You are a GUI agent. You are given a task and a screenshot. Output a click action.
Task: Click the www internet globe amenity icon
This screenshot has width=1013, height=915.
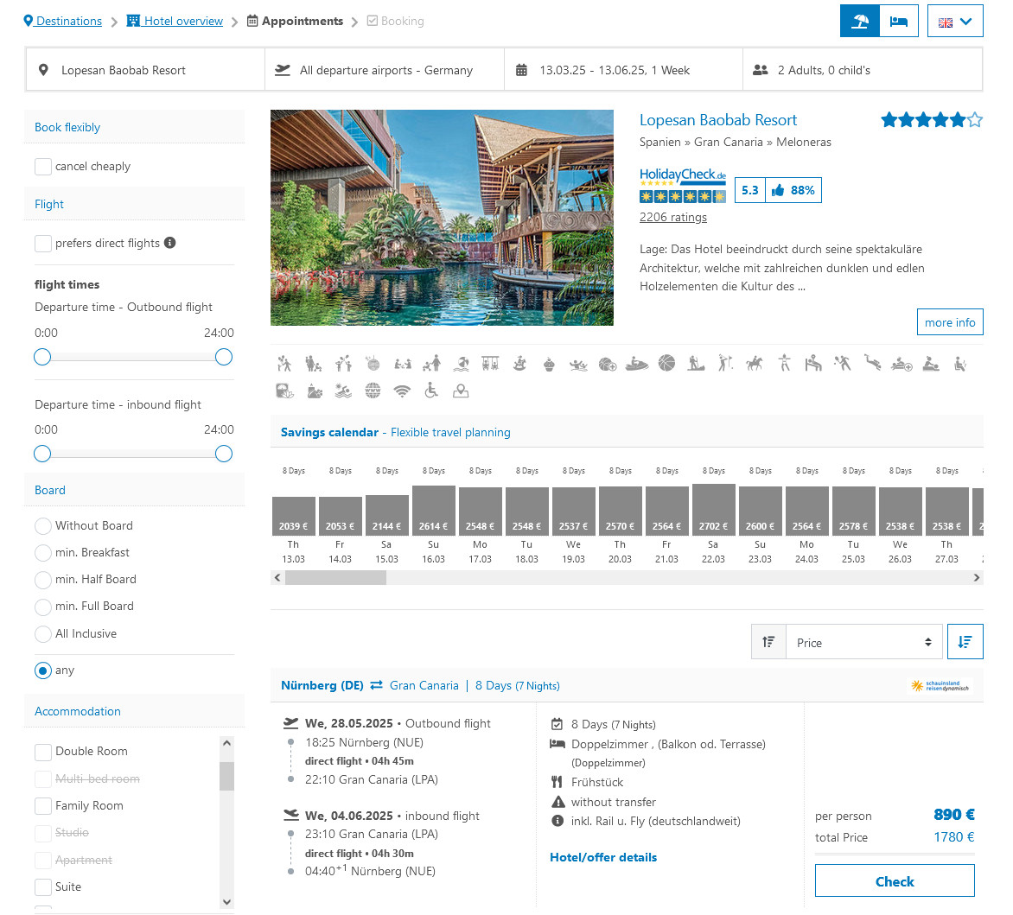tap(373, 390)
